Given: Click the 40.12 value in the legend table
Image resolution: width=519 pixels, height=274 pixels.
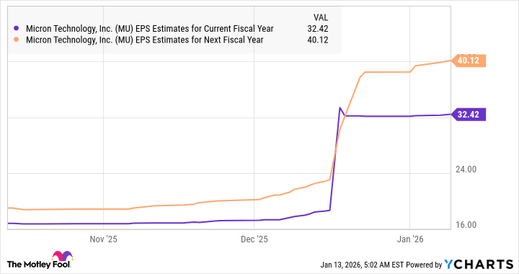Looking at the screenshot, I should tap(317, 40).
